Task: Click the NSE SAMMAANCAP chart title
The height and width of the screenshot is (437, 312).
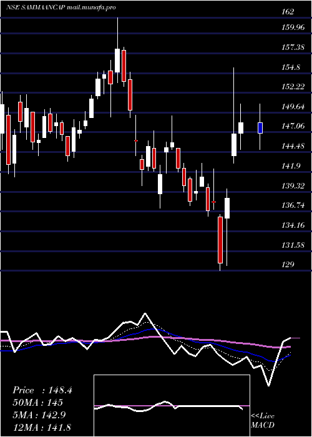Action: click(61, 7)
